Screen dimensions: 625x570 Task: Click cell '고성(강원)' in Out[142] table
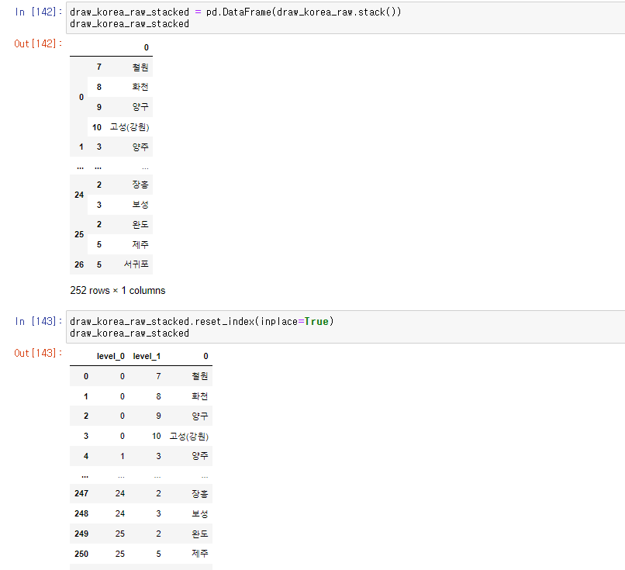click(129, 127)
